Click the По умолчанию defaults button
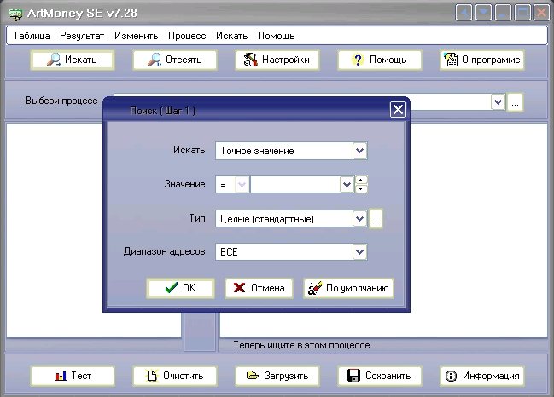Image resolution: width=554 pixels, height=397 pixels. tap(348, 288)
